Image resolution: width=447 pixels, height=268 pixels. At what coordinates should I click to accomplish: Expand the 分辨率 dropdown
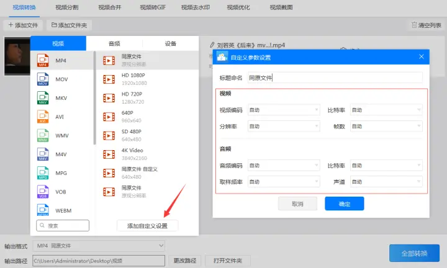[284, 126]
